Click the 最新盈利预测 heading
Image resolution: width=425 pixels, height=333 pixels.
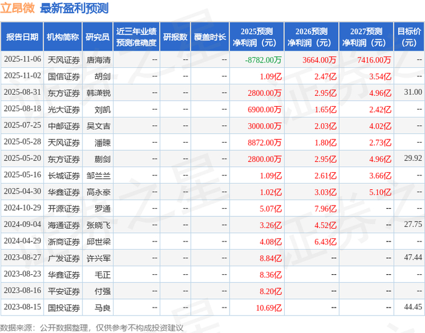pos(74,8)
